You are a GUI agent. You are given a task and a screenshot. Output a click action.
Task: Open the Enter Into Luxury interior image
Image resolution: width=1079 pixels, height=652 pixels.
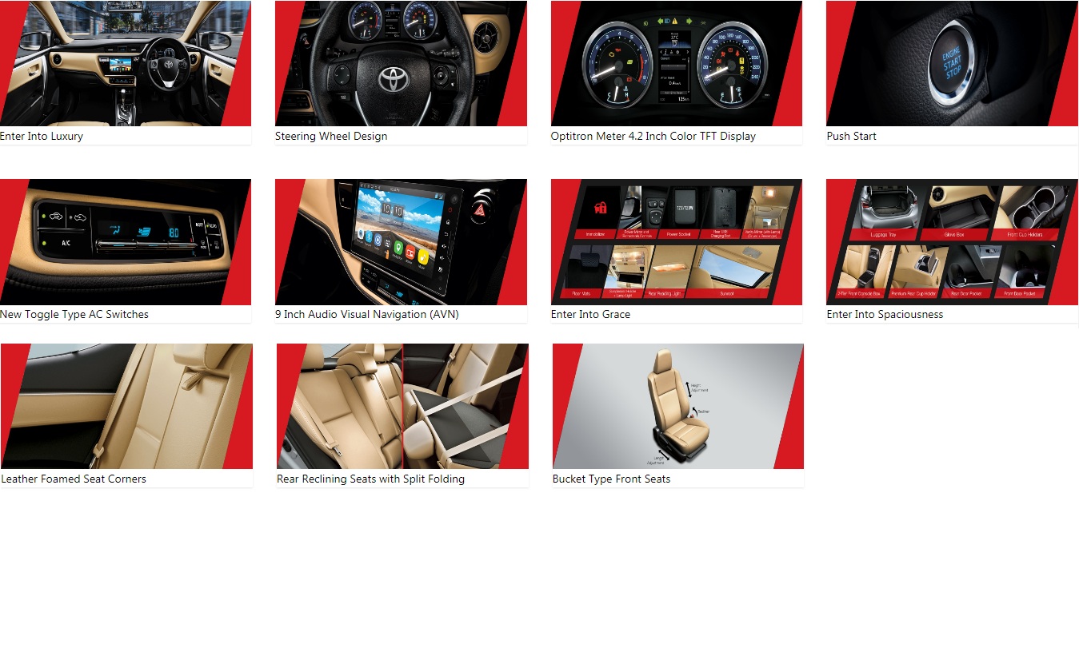126,64
